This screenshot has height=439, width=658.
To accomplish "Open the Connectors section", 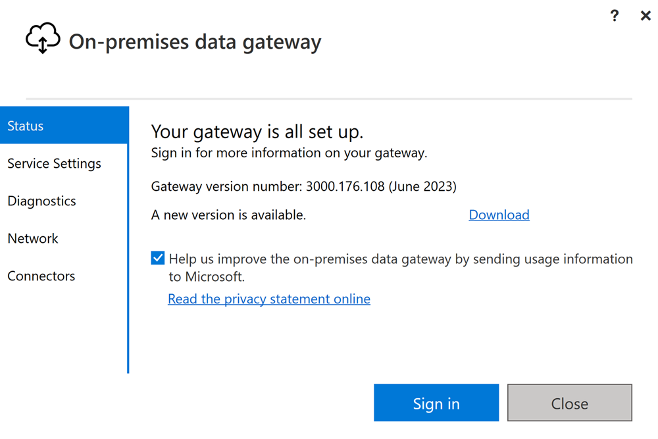I will tap(64, 276).
